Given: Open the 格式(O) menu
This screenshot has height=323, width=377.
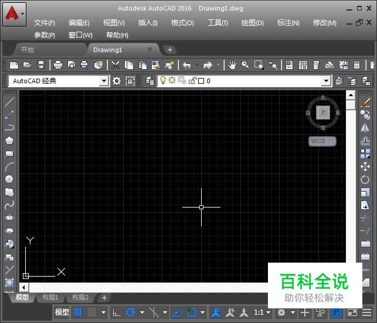Looking at the screenshot, I should click(182, 23).
